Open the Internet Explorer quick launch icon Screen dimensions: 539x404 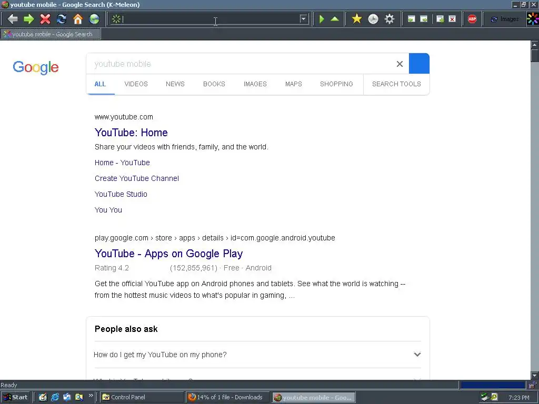(x=55, y=397)
